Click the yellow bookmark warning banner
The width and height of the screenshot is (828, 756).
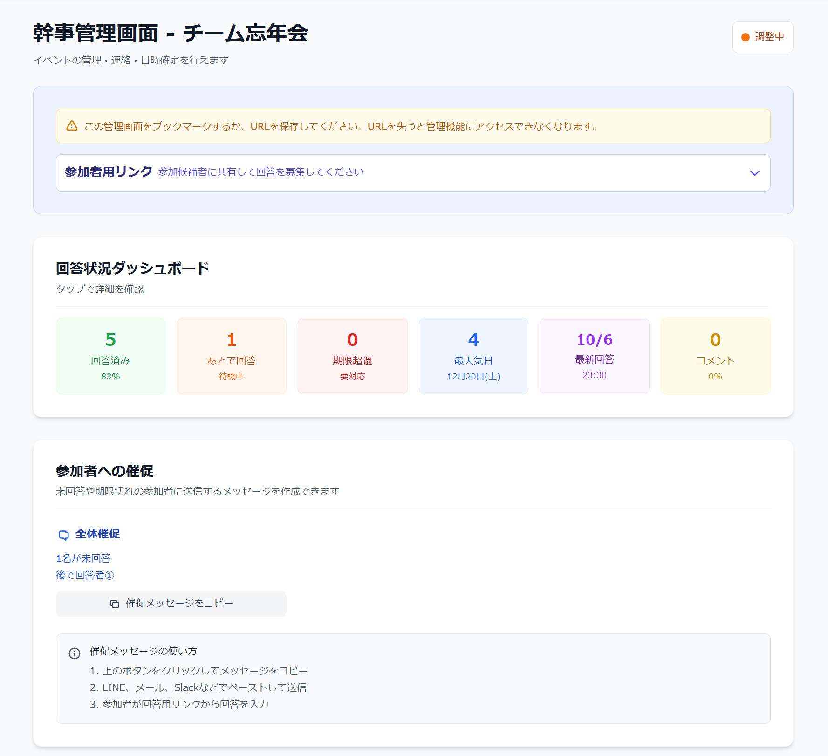click(413, 126)
